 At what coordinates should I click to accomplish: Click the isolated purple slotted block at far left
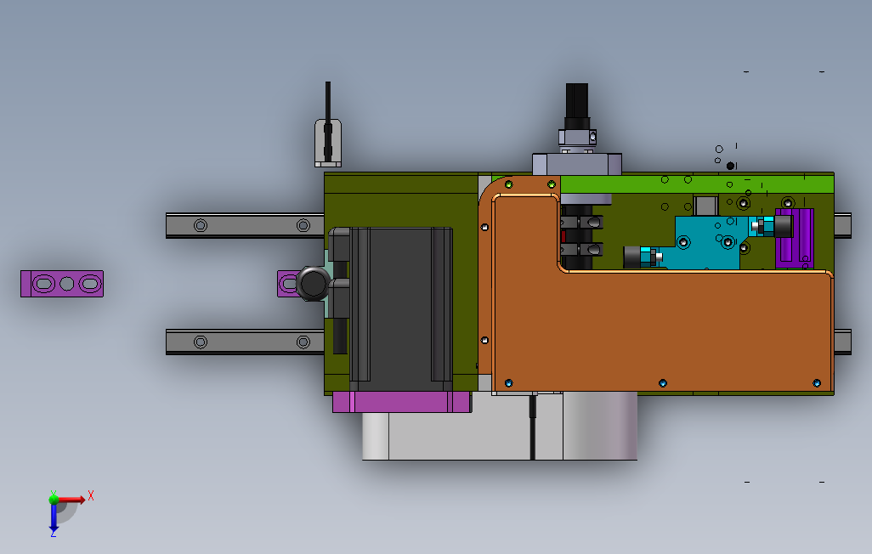[x=62, y=284]
